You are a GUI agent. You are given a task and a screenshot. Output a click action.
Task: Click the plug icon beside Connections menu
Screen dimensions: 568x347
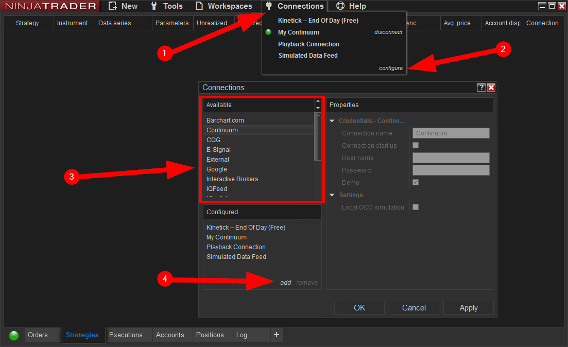tap(268, 6)
